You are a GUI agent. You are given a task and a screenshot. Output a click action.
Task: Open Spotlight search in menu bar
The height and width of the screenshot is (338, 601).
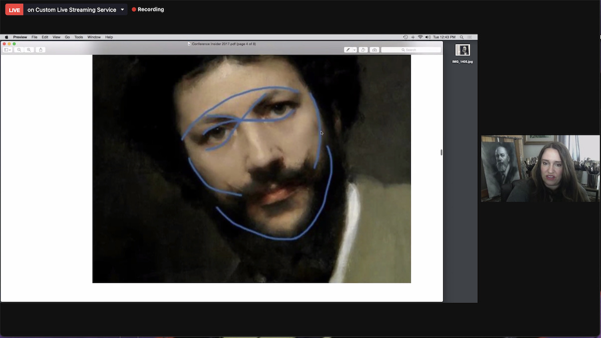(x=461, y=37)
